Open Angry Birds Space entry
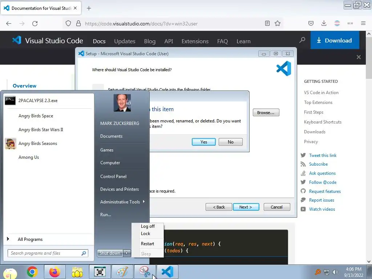372x279 pixels. coord(49,116)
